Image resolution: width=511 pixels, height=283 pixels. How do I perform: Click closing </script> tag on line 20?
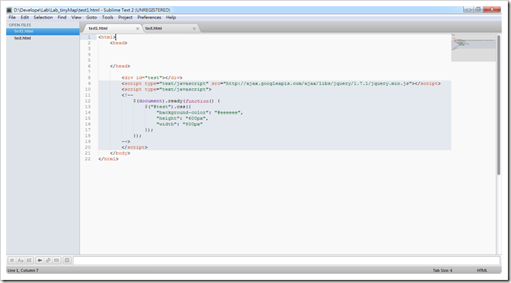pyautogui.click(x=135, y=148)
